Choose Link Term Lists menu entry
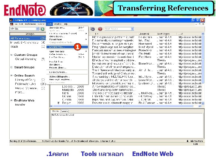Image resolution: width=216 pixels, height=162 pixels. [x=67, y=57]
